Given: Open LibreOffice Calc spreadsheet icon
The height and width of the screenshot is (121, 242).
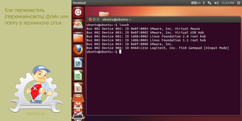Looking at the screenshot, I should pos(78,75).
